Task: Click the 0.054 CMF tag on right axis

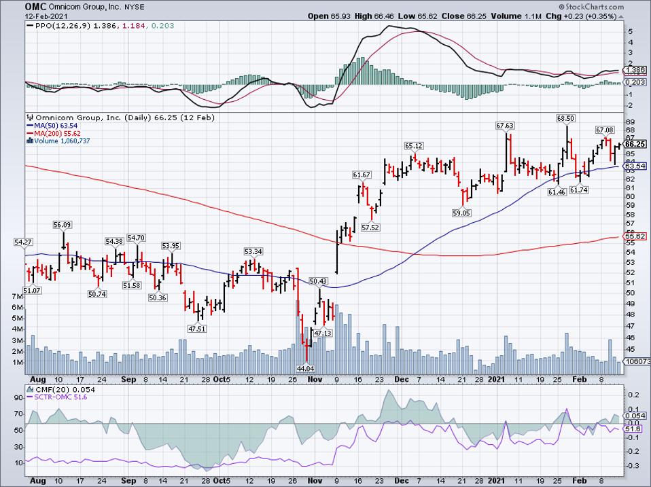Action: (x=635, y=416)
